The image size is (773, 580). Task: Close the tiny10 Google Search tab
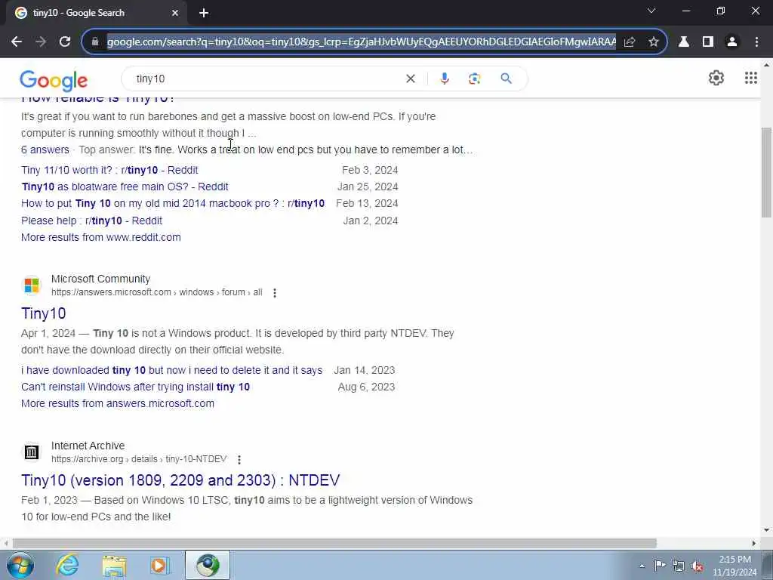click(175, 13)
